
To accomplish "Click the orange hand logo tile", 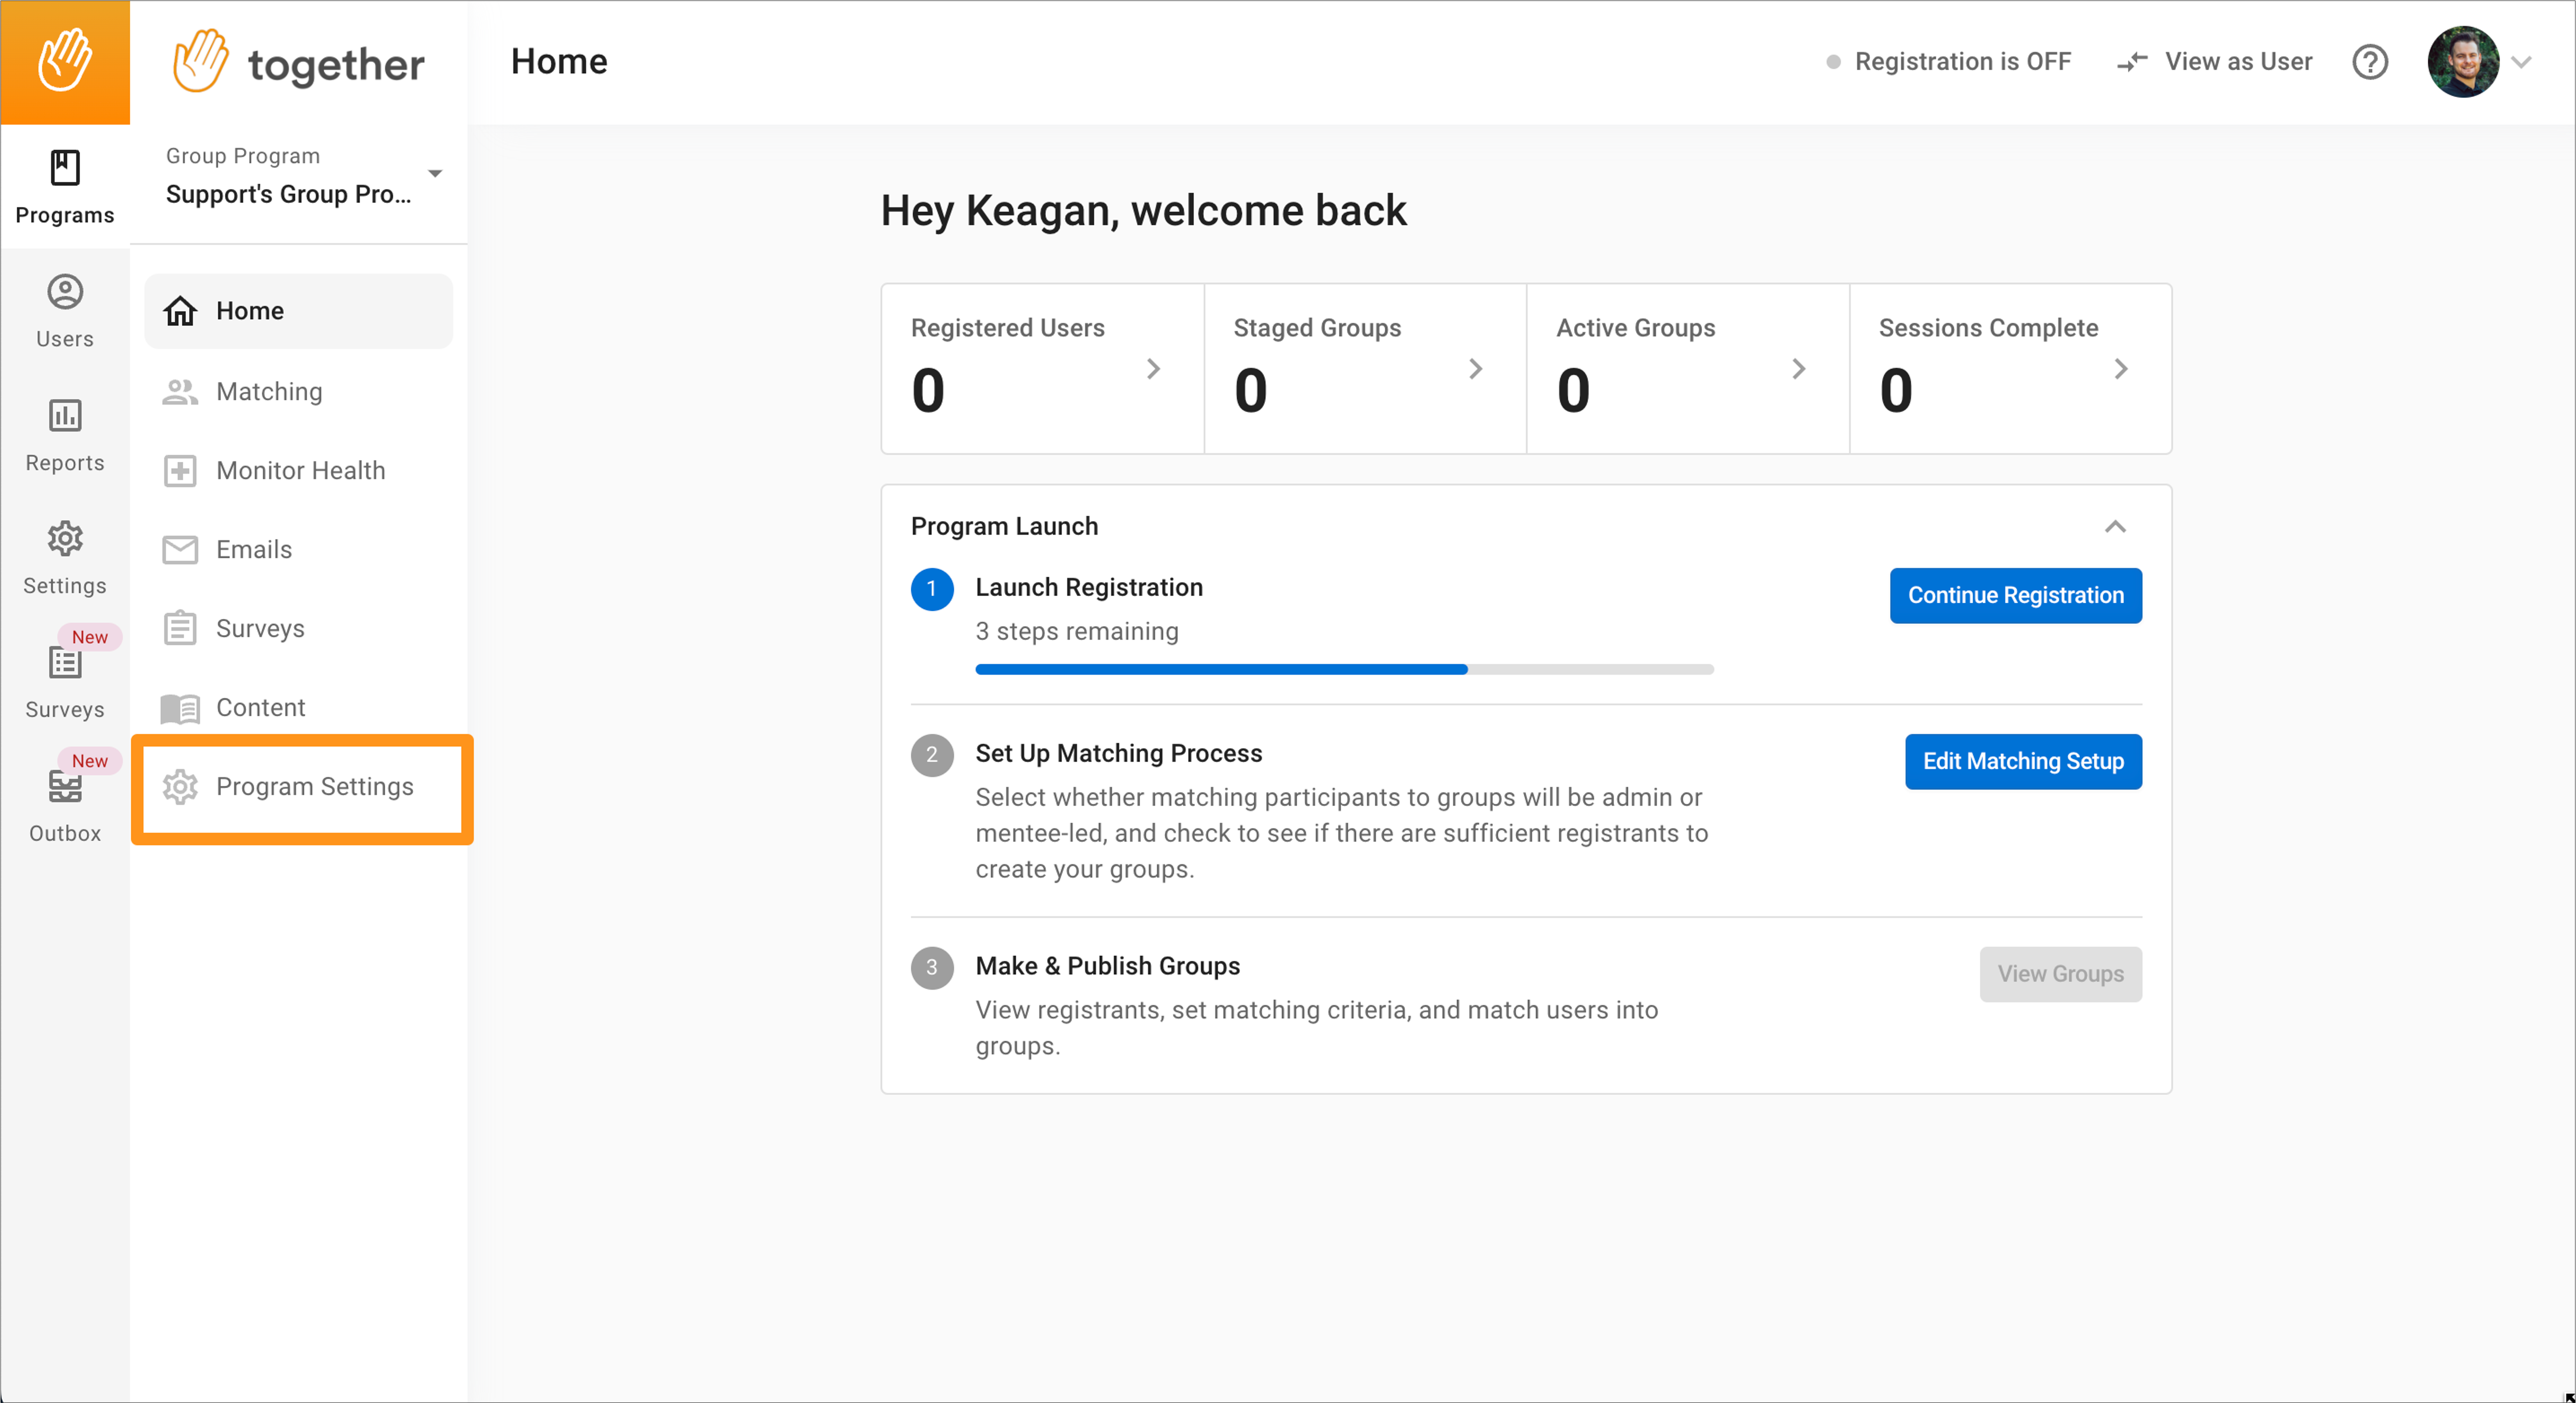I will (x=65, y=62).
